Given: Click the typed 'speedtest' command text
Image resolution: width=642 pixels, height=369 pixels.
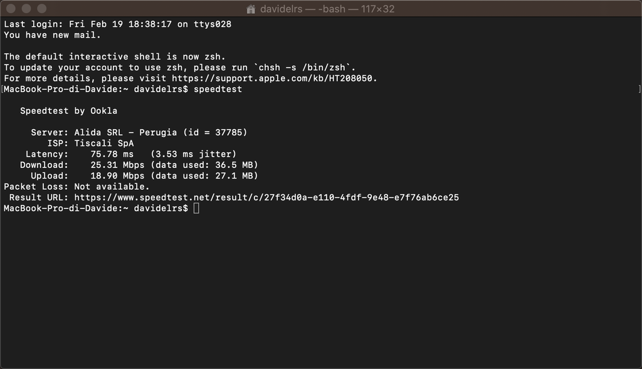Looking at the screenshot, I should click(x=218, y=89).
